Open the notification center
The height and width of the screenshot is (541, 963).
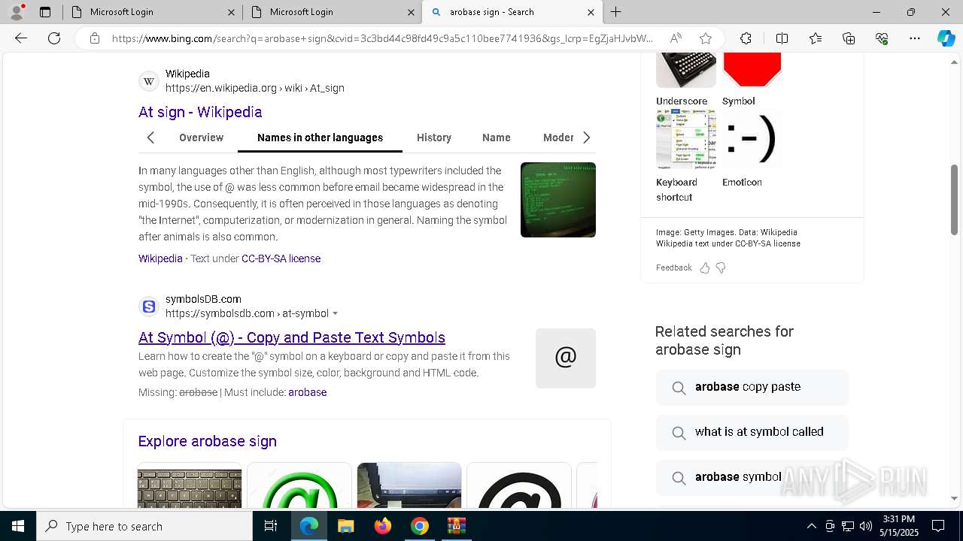coord(938,526)
